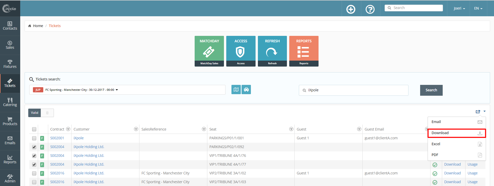The width and height of the screenshot is (494, 186).
Task: Open Reports in the sidebar
Action: pyautogui.click(x=10, y=160)
